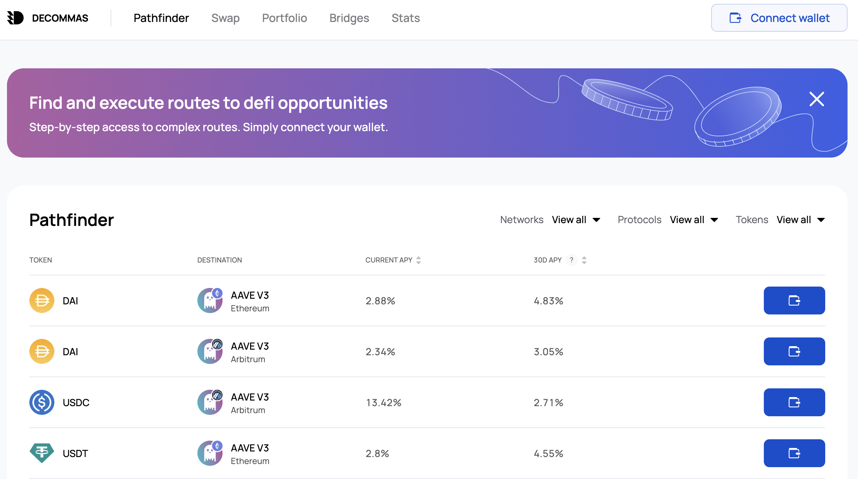Click the Decommas logo icon
The height and width of the screenshot is (479, 858).
[x=15, y=18]
